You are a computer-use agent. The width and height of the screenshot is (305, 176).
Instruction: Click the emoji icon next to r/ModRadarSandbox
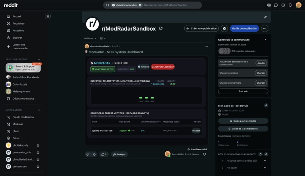point(161,28)
